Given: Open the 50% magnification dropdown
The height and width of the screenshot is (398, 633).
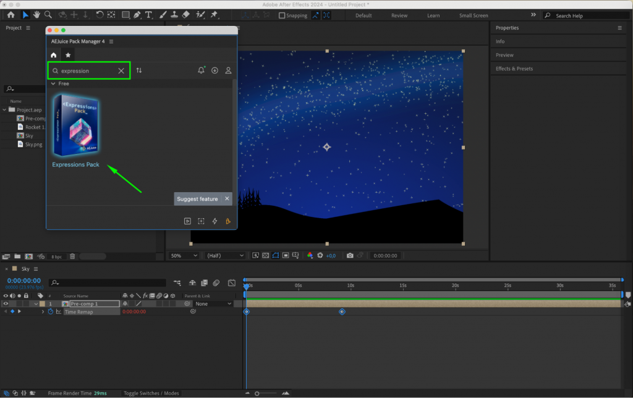Looking at the screenshot, I should [184, 255].
